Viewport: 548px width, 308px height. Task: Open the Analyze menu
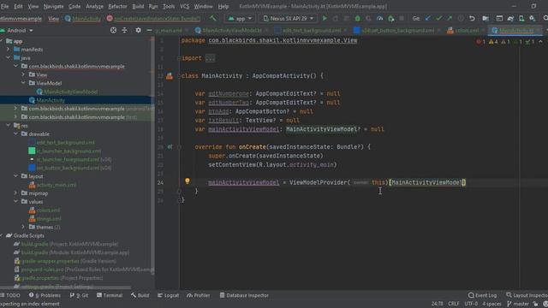[x=94, y=6]
